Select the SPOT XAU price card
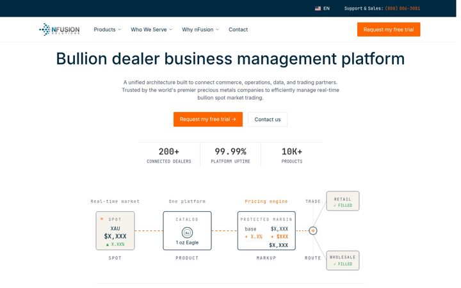The height and width of the screenshot is (288, 461). (x=115, y=230)
